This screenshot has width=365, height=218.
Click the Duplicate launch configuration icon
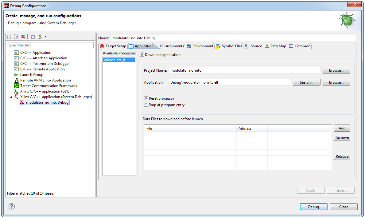(16, 37)
